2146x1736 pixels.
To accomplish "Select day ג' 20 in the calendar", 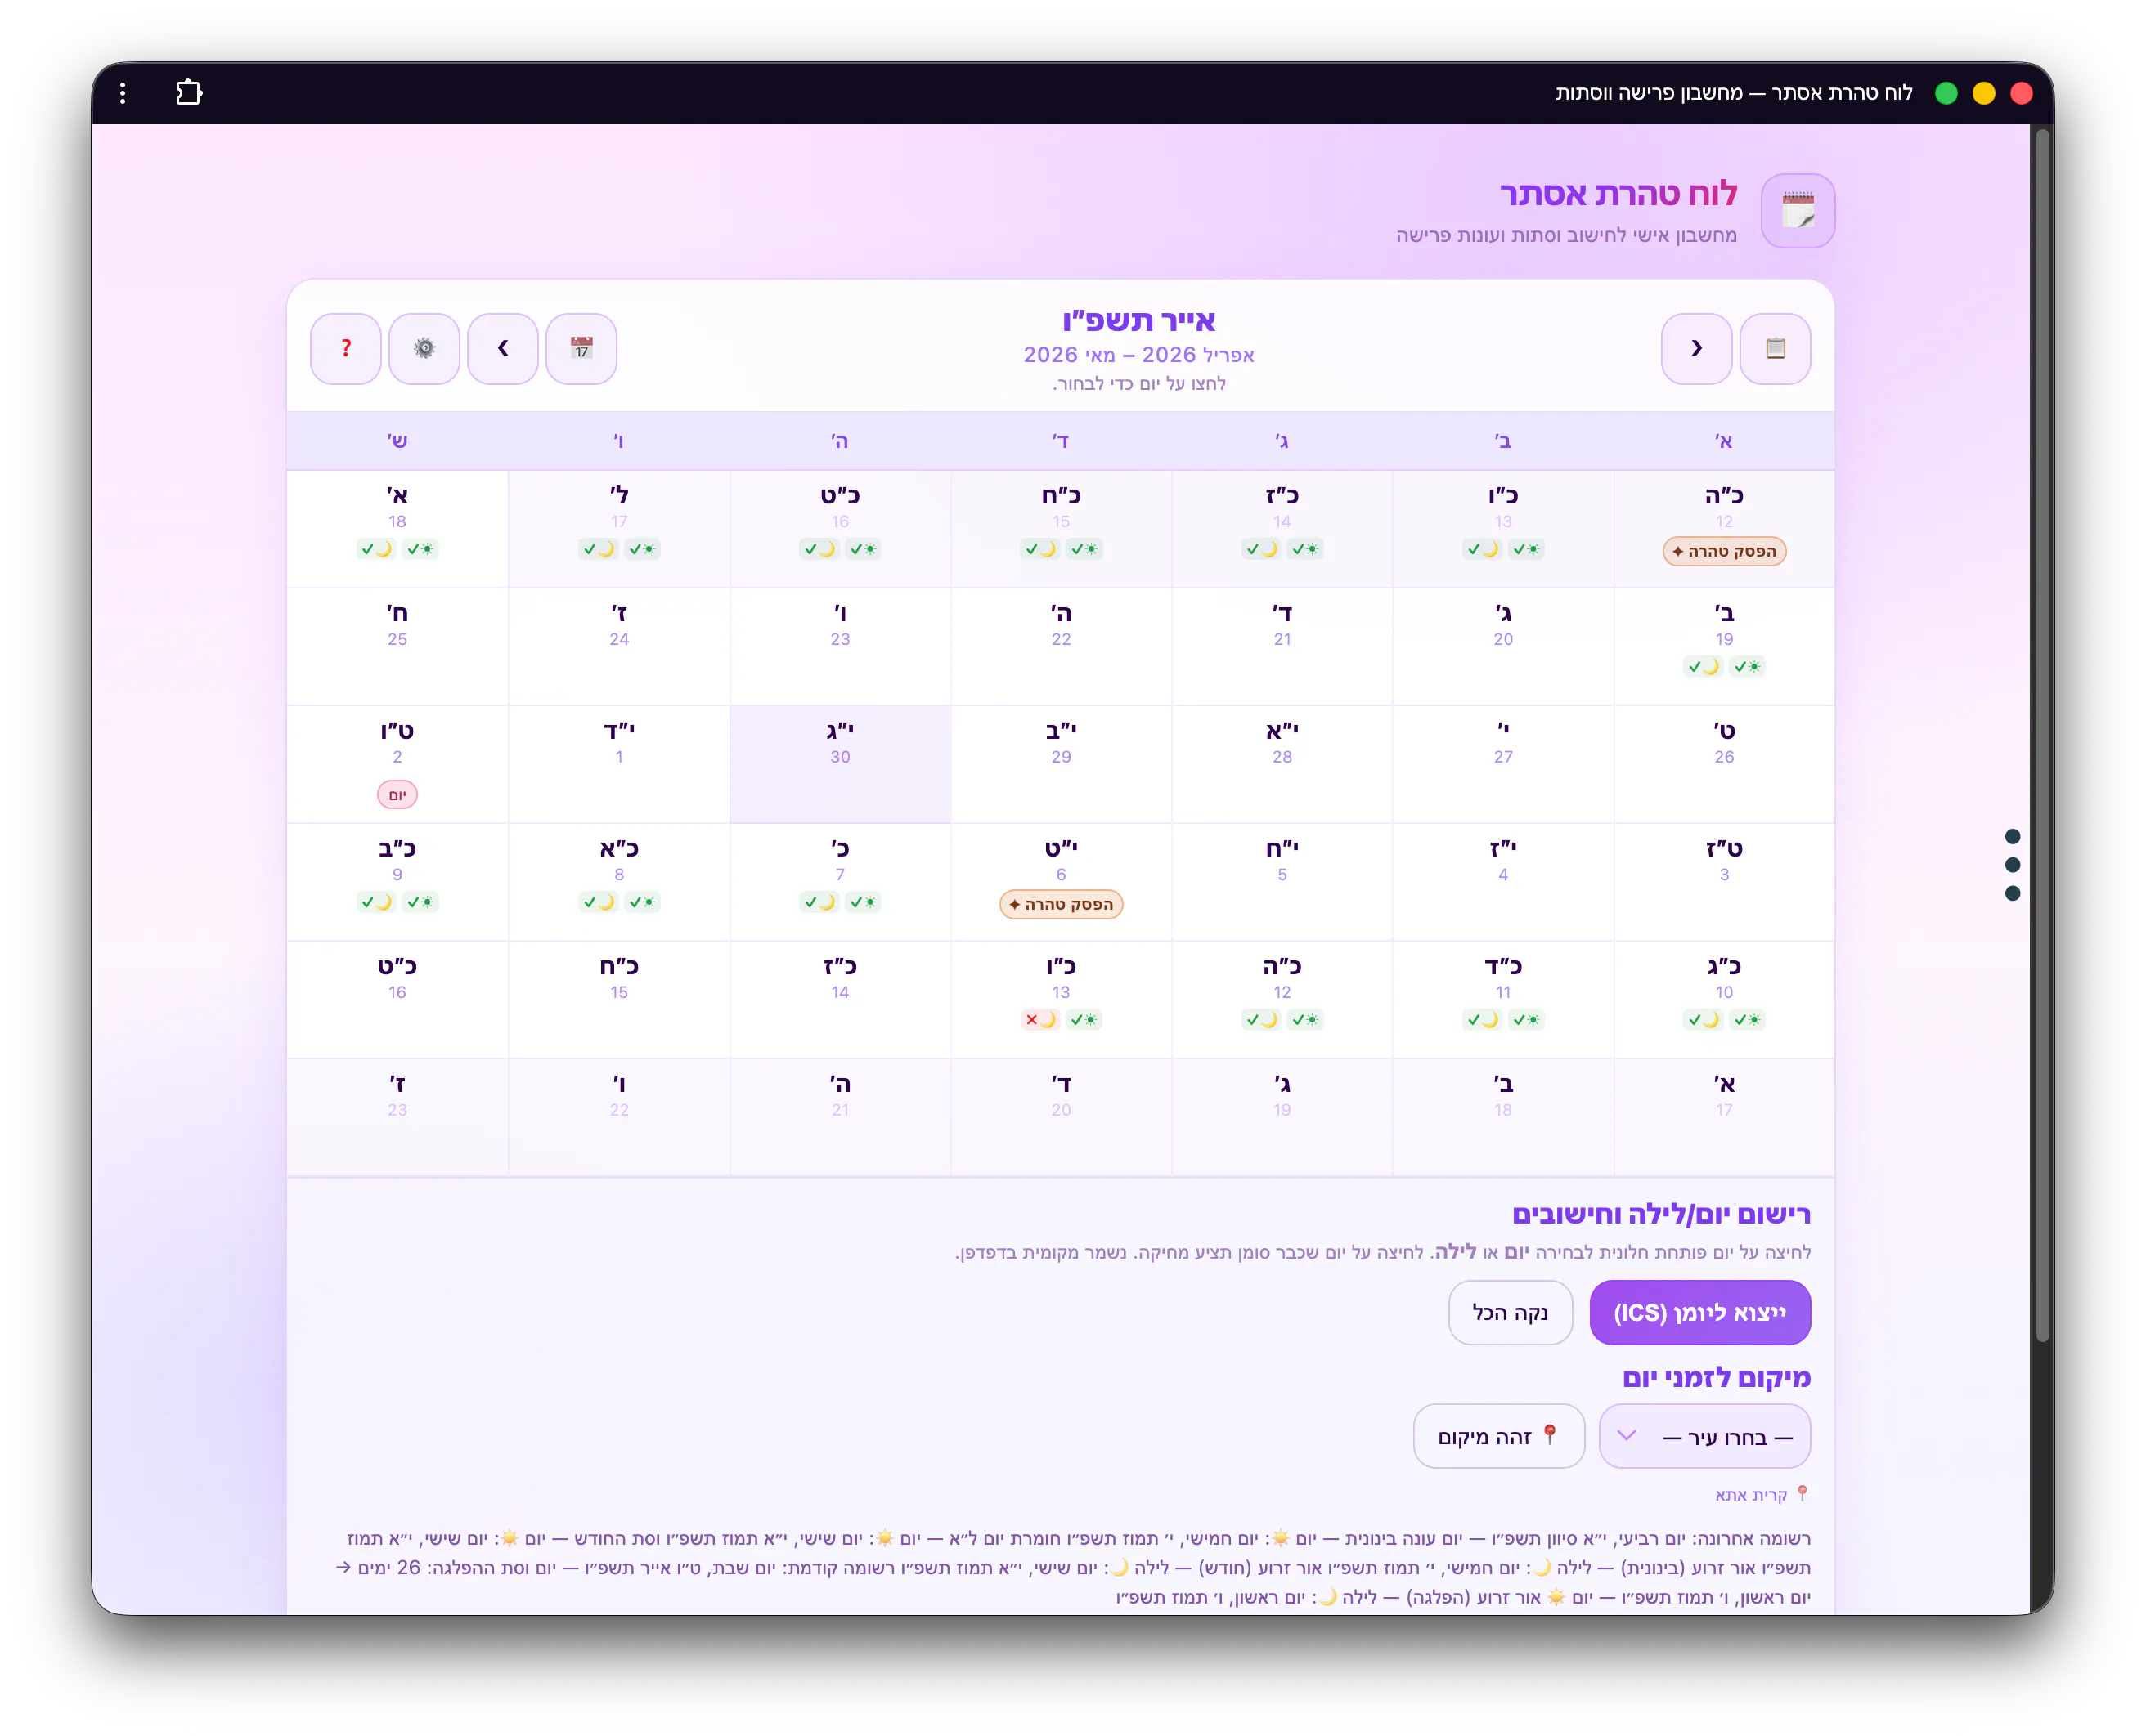I will (1502, 646).
